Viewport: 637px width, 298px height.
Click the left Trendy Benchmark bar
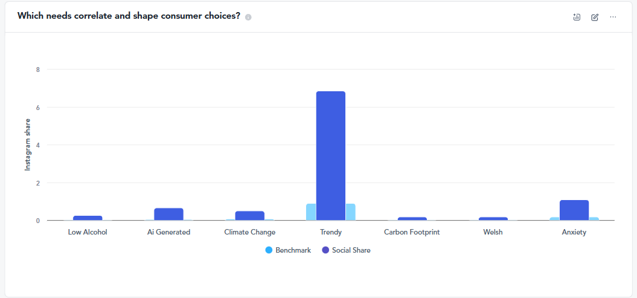pyautogui.click(x=311, y=212)
